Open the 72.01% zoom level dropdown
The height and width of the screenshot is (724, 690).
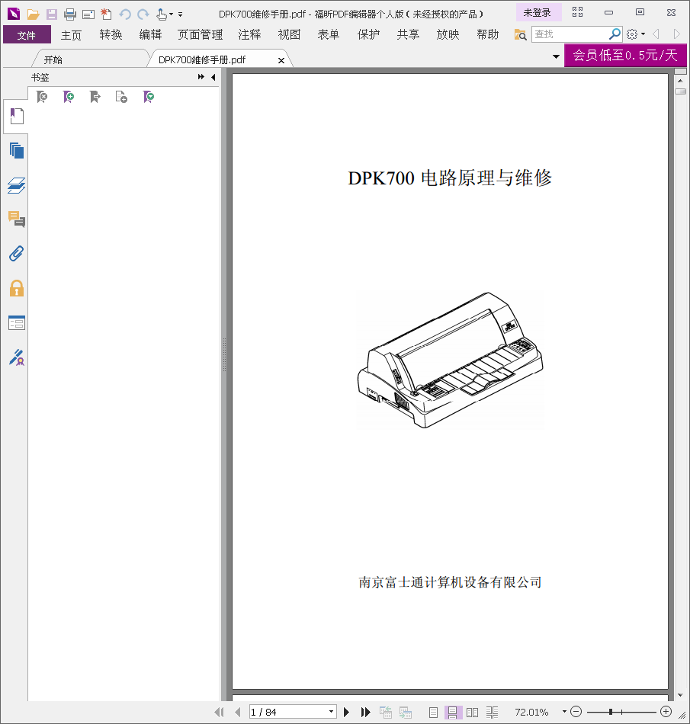[564, 712]
